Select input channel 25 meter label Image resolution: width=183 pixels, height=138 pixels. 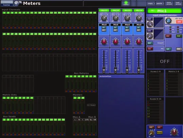[x=4, y=34]
